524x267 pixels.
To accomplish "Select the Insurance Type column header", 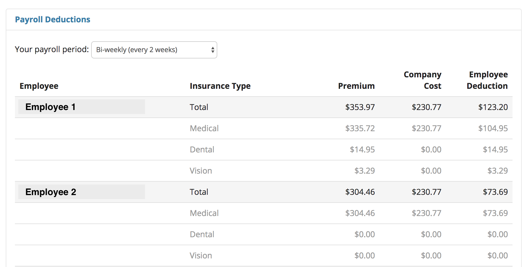I will click(220, 86).
